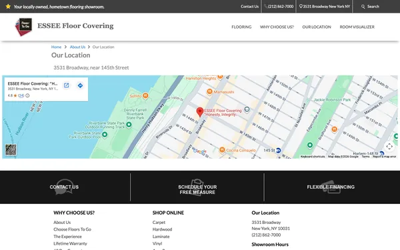Shop Hardwood in footer

point(162,229)
